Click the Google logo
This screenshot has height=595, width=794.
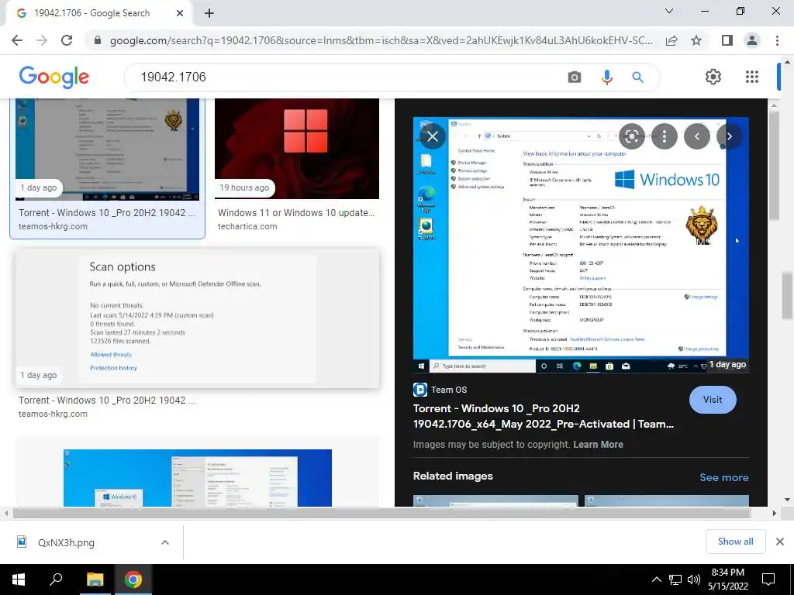(54, 77)
